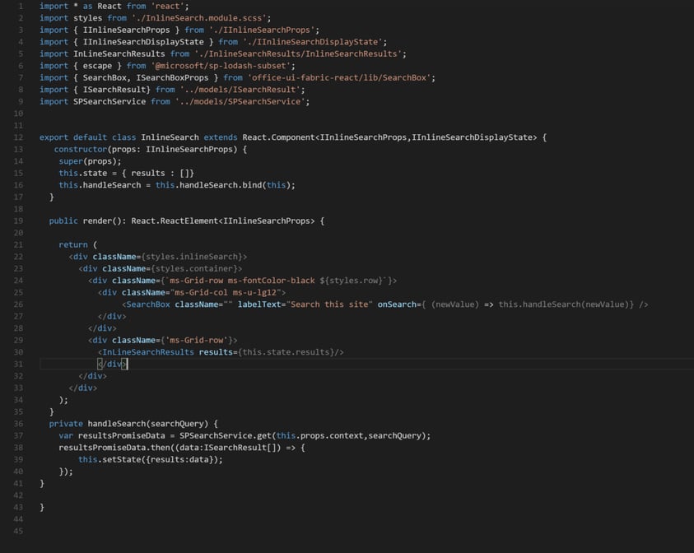This screenshot has height=553, width=694.
Task: Click closing div tag on line 31
Action: (x=112, y=364)
